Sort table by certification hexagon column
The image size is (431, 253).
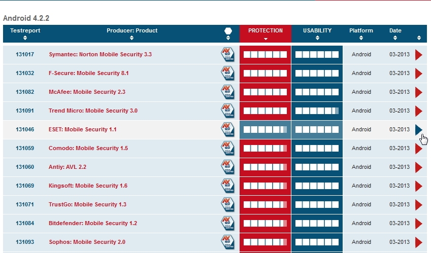[x=228, y=38]
